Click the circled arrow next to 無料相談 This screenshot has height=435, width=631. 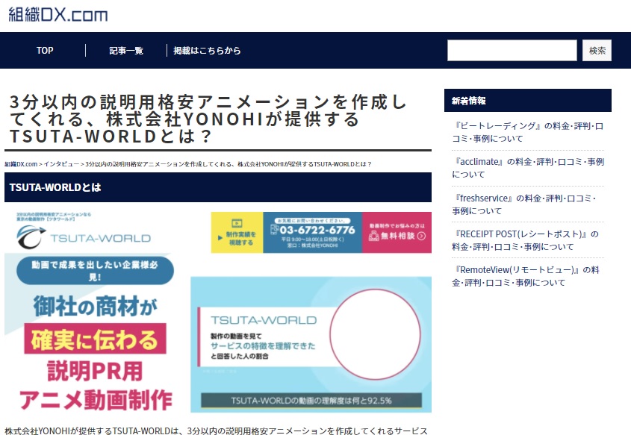pyautogui.click(x=421, y=237)
